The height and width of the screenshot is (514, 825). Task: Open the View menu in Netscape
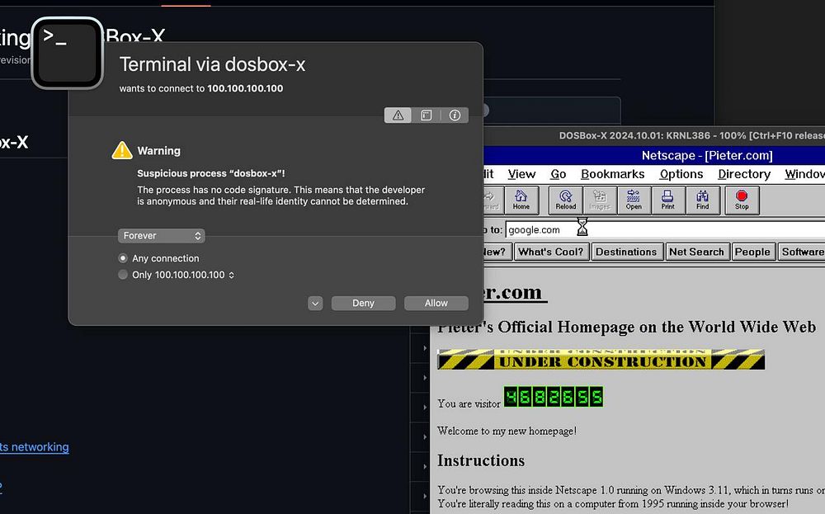click(521, 174)
